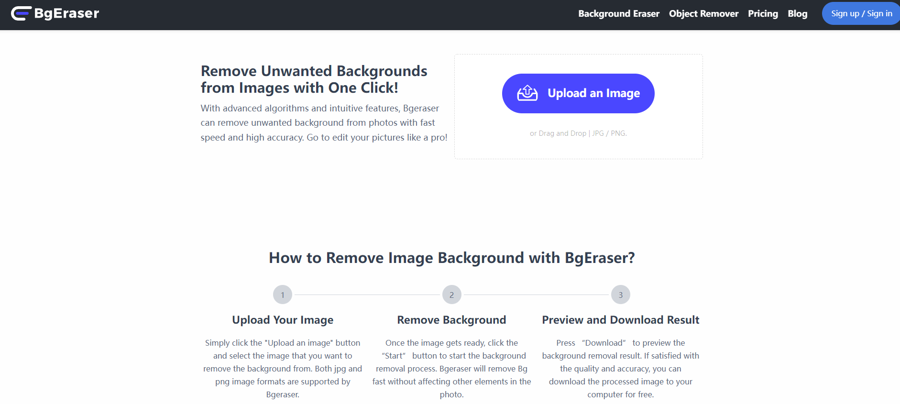This screenshot has width=900, height=404.
Task: Select the step 1 circle marker
Action: tap(283, 295)
